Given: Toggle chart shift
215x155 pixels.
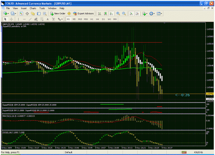Looking at the screenshot, I should 137,13.
